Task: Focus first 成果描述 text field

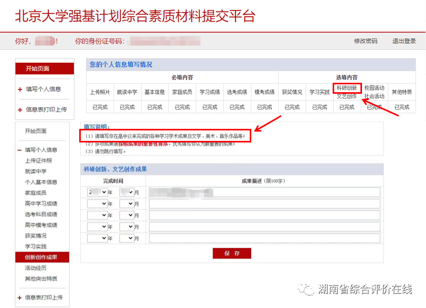Action: point(264,192)
